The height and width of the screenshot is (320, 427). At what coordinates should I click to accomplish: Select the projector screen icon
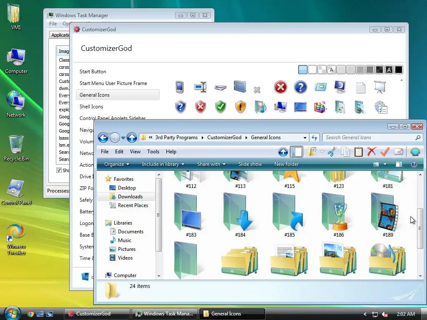380,87
